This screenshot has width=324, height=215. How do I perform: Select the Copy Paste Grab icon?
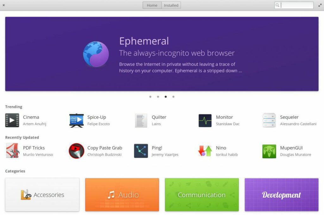click(77, 151)
